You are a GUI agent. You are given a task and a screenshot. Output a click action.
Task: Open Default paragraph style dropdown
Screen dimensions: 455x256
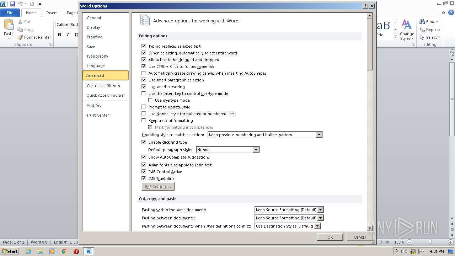pyautogui.click(x=256, y=150)
